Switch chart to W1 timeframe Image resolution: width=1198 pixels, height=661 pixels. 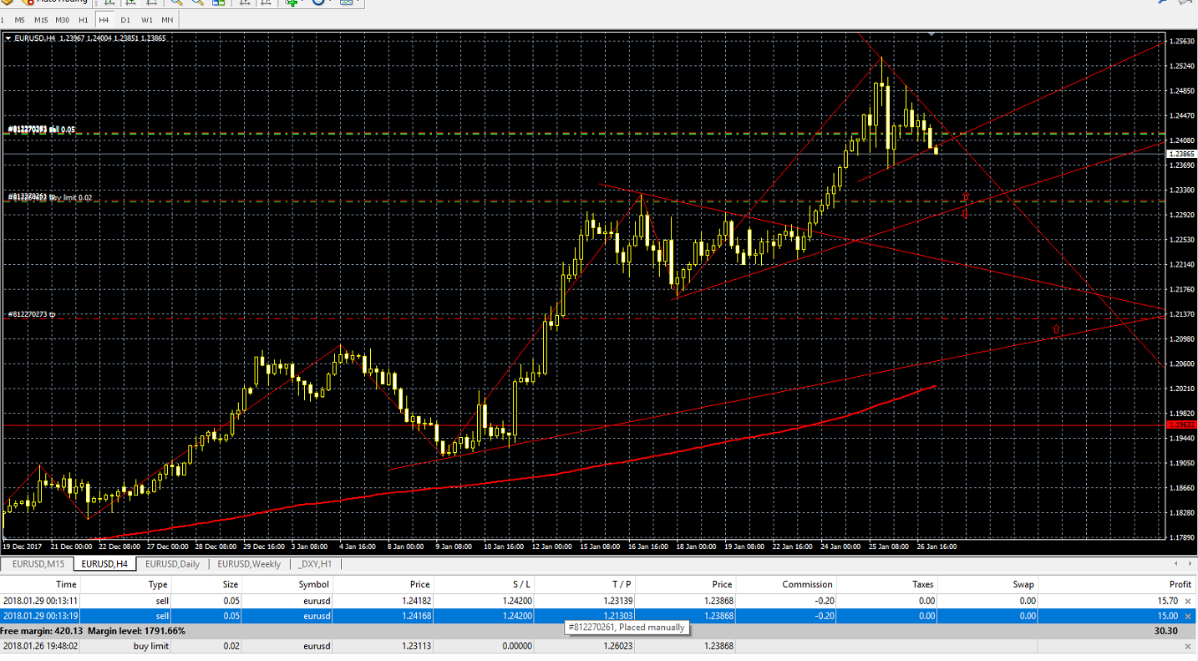pos(146,19)
